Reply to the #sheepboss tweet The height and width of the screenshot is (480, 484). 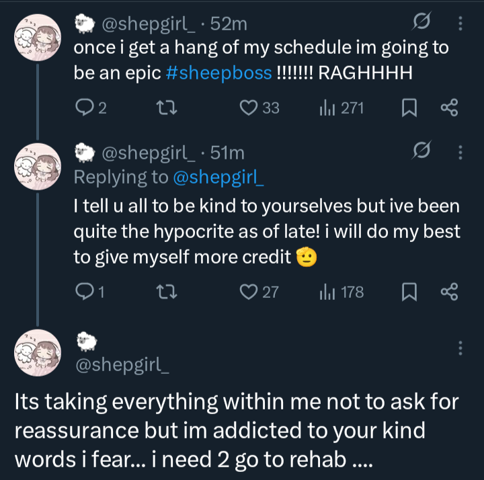coord(82,108)
